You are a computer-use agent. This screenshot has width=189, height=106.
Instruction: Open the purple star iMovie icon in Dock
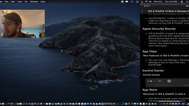29,104
